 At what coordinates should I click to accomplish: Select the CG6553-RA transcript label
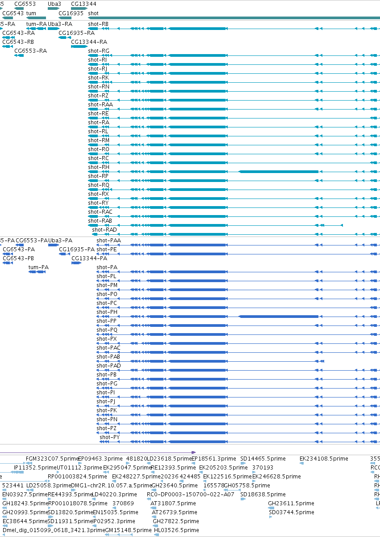click(x=30, y=51)
